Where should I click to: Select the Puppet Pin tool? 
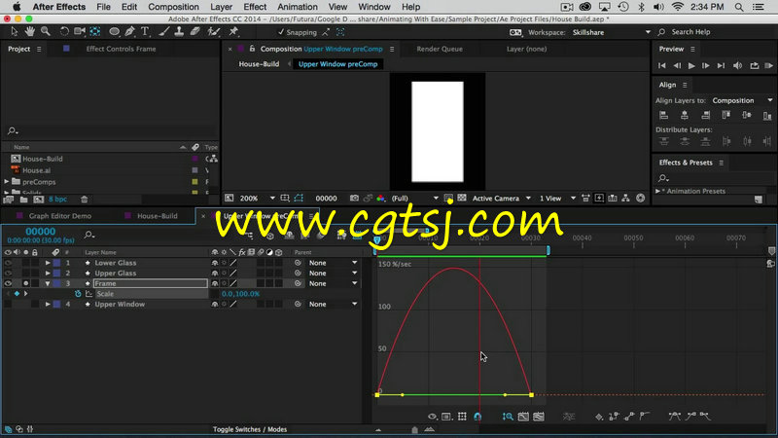(233, 32)
